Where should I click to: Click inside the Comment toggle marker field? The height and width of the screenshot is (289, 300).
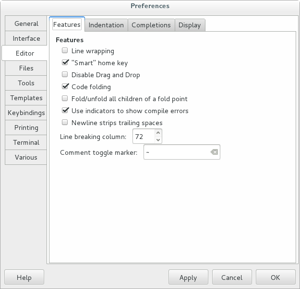point(176,152)
